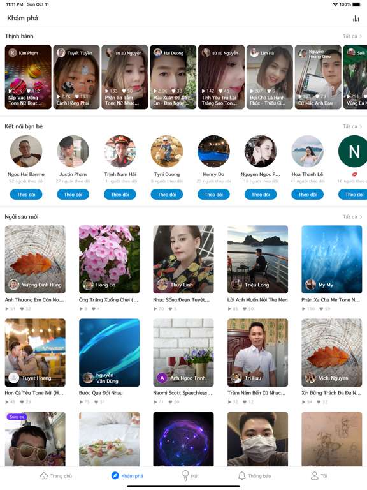Open Tri Huu's recording thumbnail
Image resolution: width=367 pixels, height=490 pixels.
click(258, 352)
